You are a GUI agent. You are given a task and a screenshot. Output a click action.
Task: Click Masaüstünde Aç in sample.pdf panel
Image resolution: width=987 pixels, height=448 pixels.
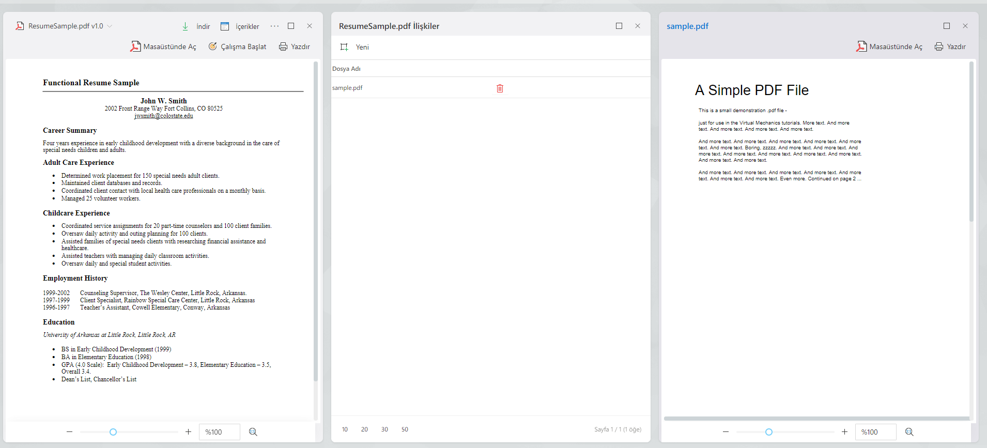(x=889, y=47)
